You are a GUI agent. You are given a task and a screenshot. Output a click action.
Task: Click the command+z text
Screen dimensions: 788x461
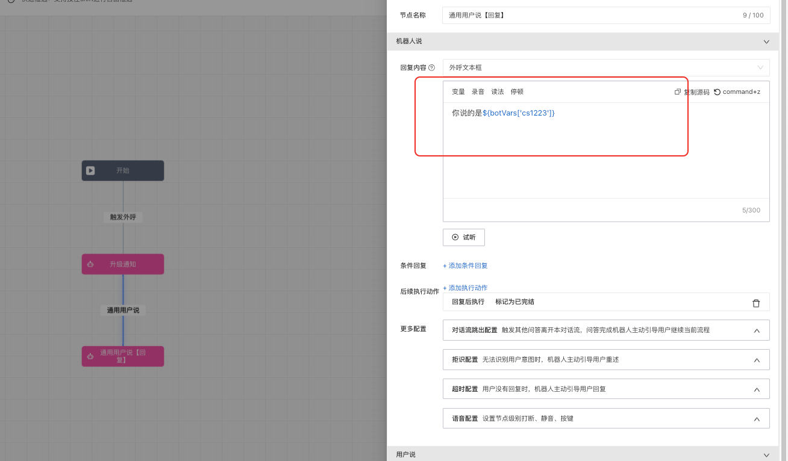[742, 92]
